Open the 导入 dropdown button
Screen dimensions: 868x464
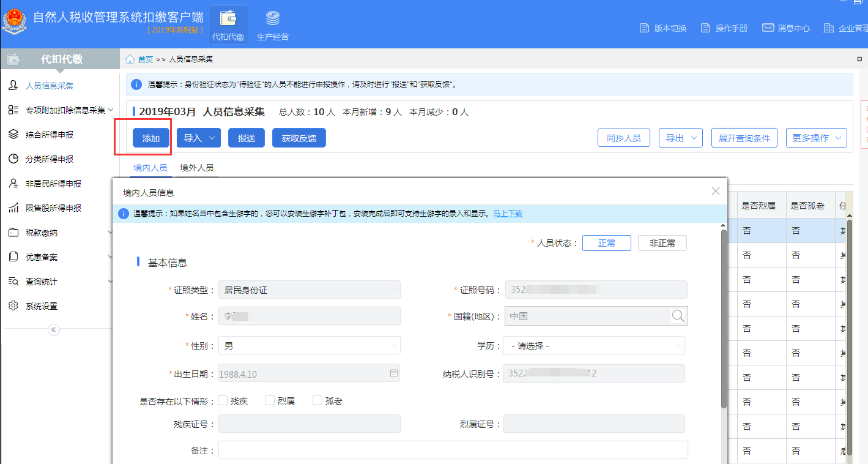tap(199, 138)
